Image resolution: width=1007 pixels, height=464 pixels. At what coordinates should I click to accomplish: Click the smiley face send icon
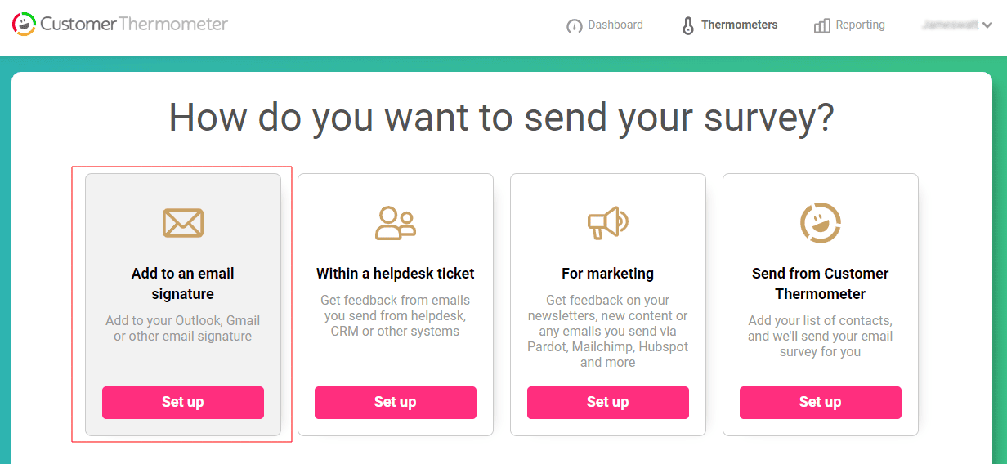[x=821, y=223]
